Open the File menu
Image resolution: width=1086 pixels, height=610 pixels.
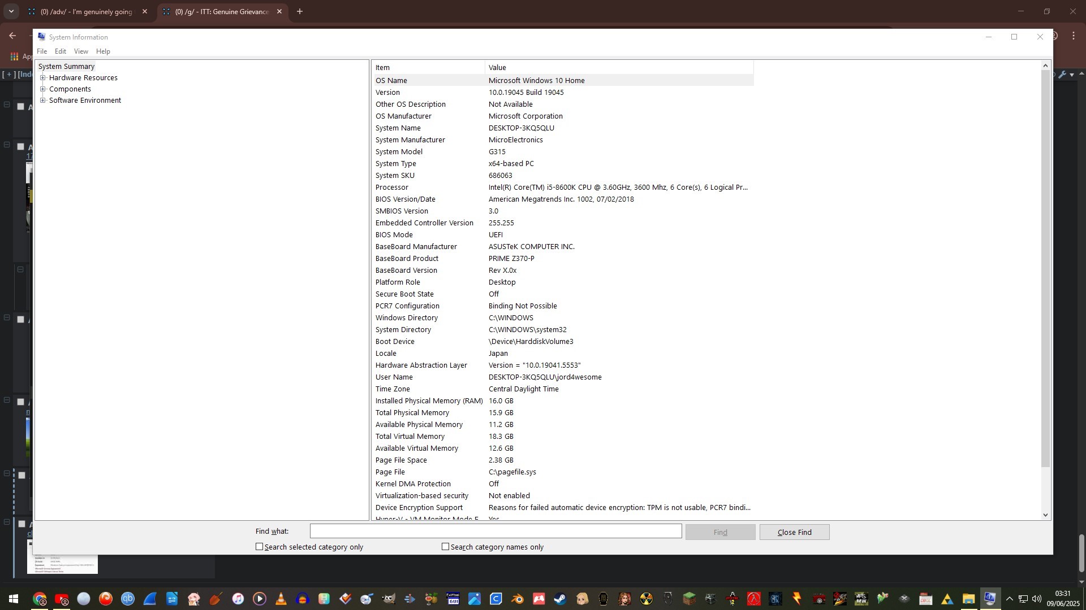[42, 51]
